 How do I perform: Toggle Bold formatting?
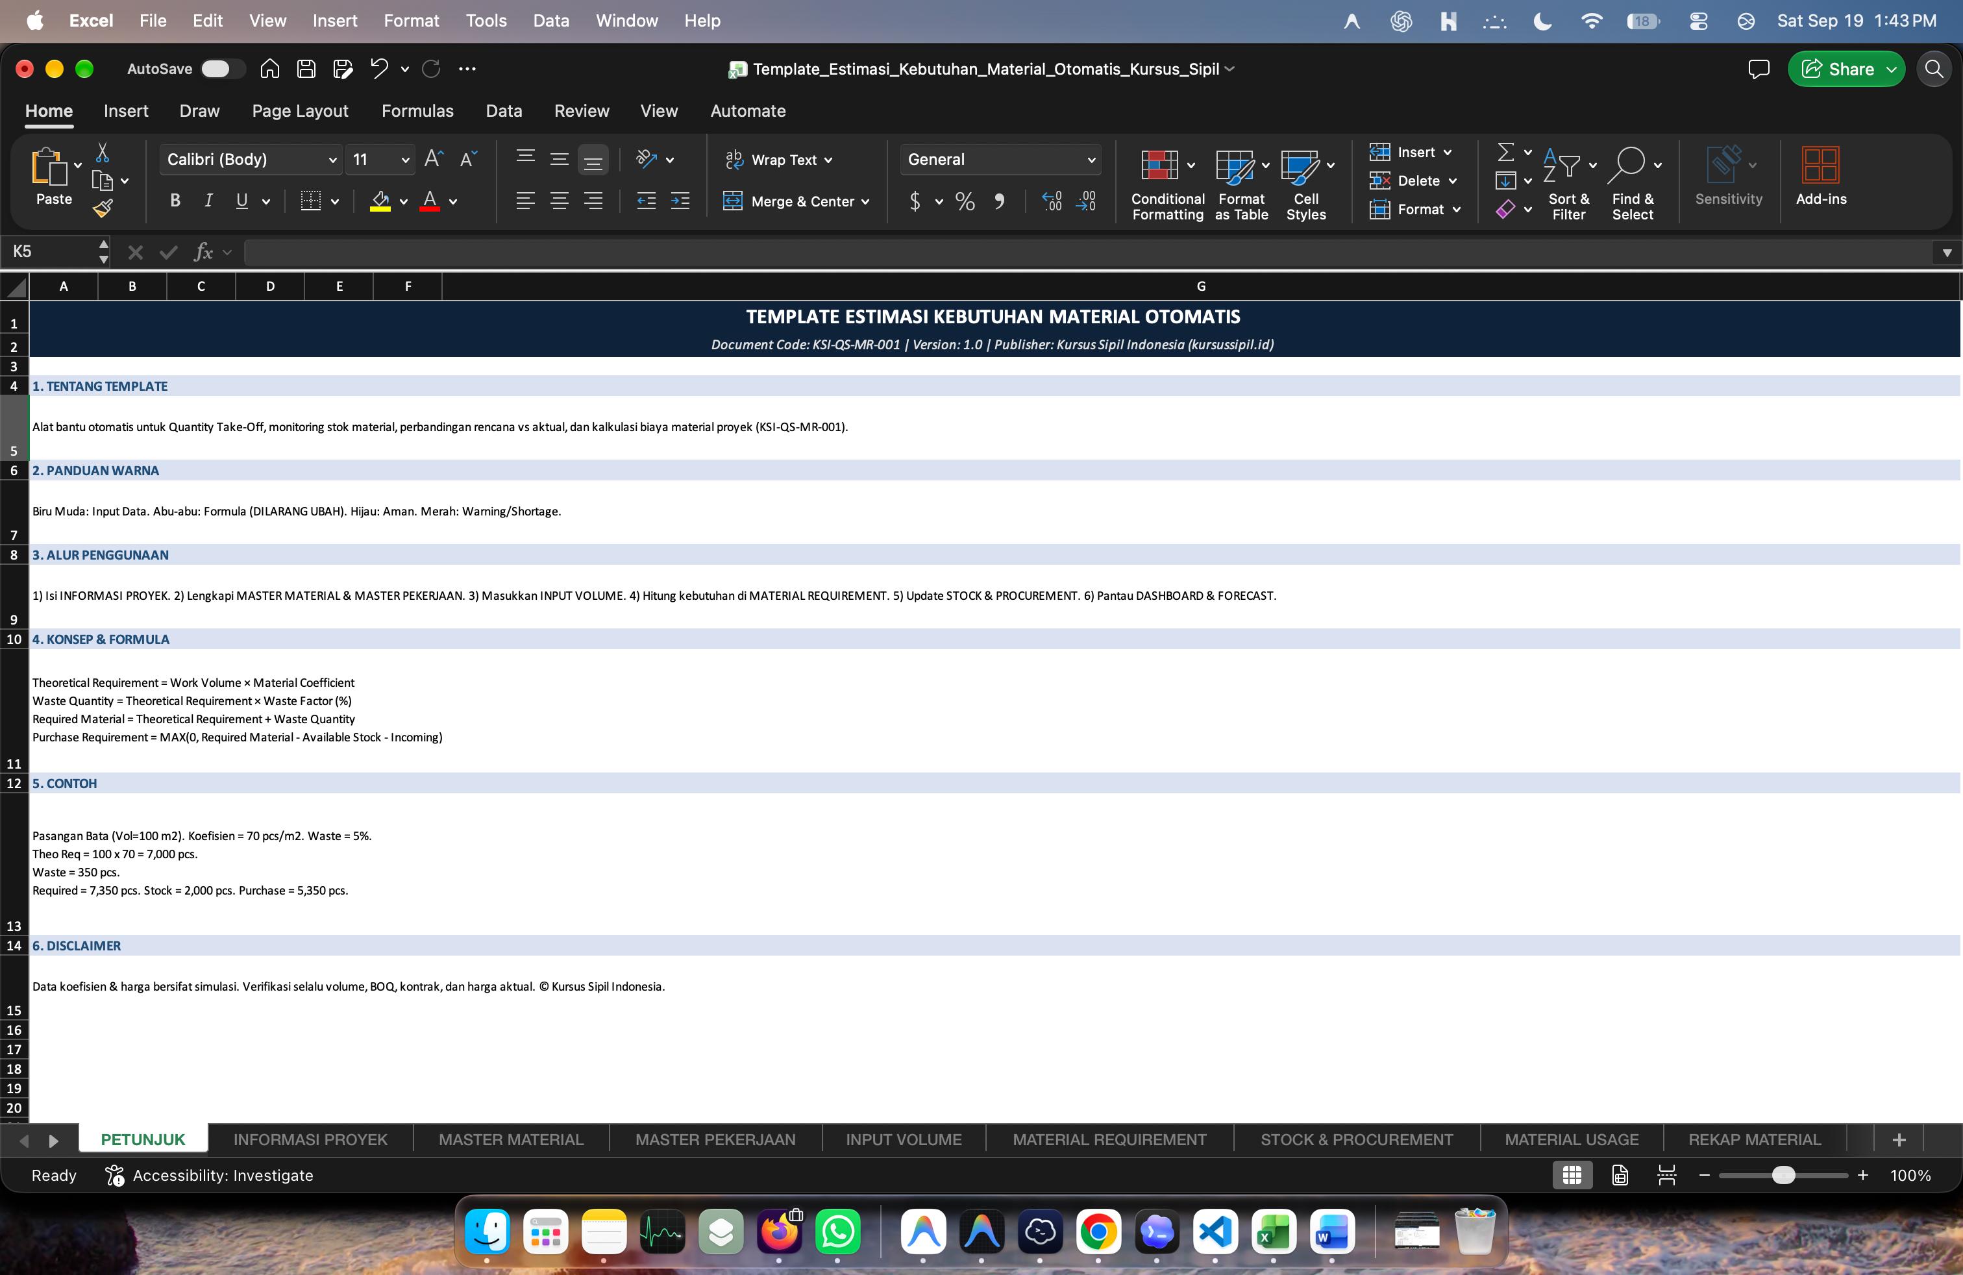(x=175, y=201)
